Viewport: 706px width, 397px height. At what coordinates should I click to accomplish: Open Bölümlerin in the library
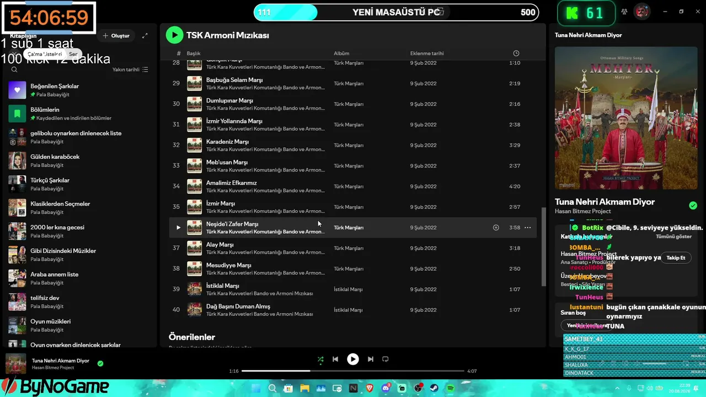[79, 114]
